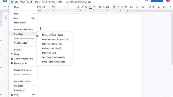Click Increase indent icon
This screenshot has width=173, height=97.
[154, 7]
